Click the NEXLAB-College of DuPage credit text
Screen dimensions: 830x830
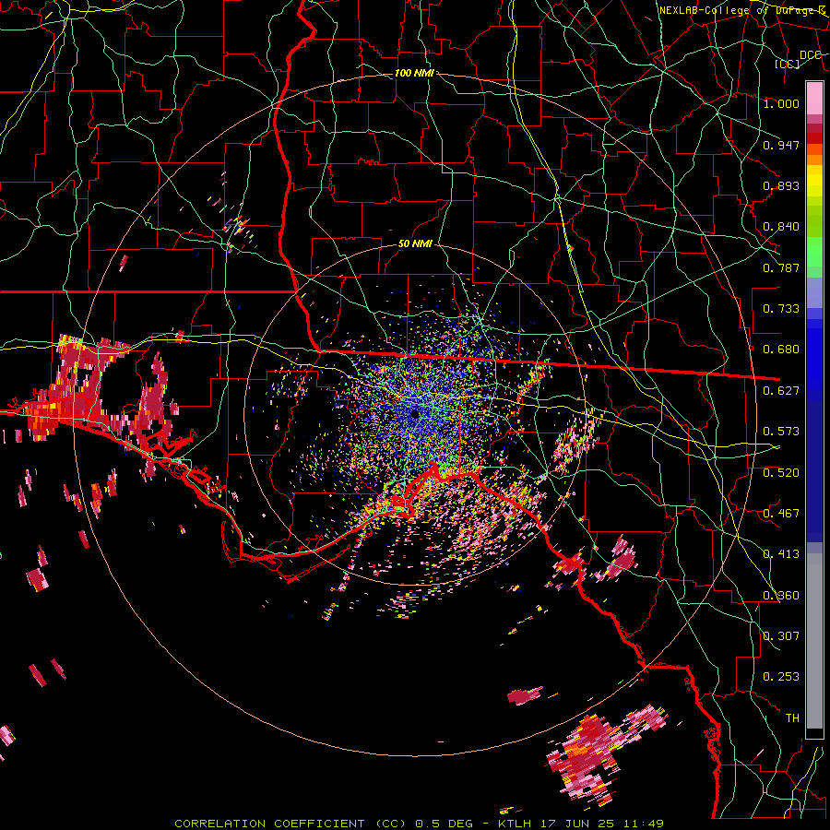click(741, 10)
